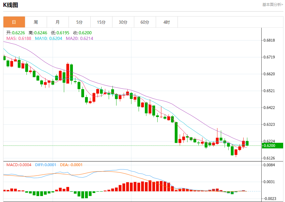Click the 0.0031 MACD axis label

point(269,182)
